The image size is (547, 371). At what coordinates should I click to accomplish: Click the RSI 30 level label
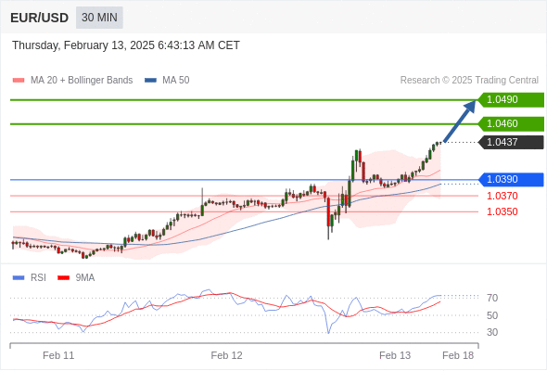click(x=492, y=332)
